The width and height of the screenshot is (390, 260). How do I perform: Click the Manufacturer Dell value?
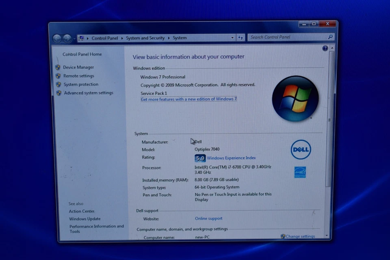pos(198,142)
